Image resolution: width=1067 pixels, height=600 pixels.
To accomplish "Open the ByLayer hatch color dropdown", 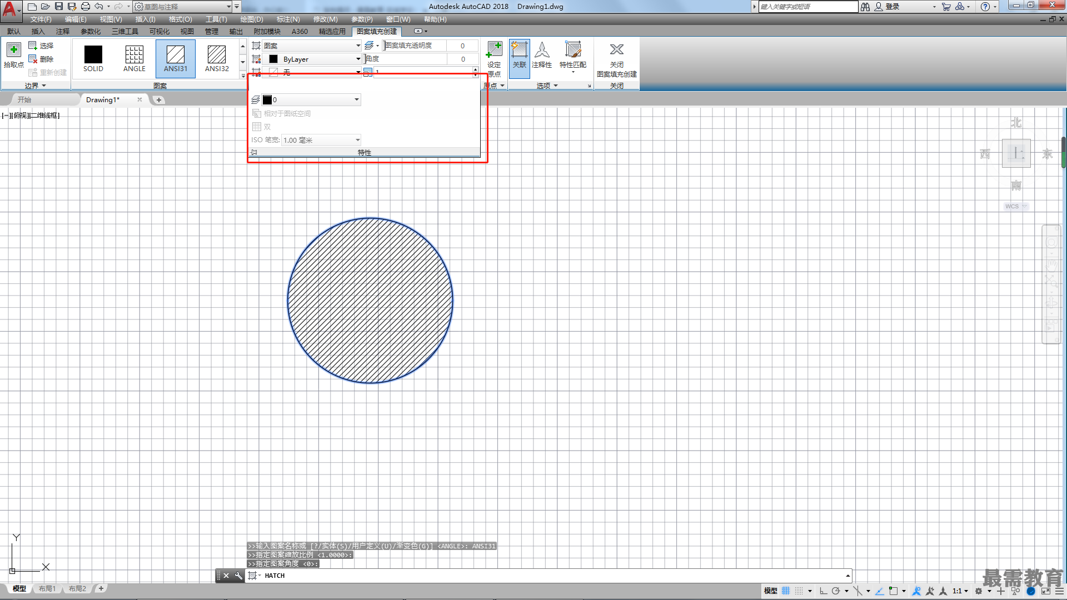I will 312,59.
